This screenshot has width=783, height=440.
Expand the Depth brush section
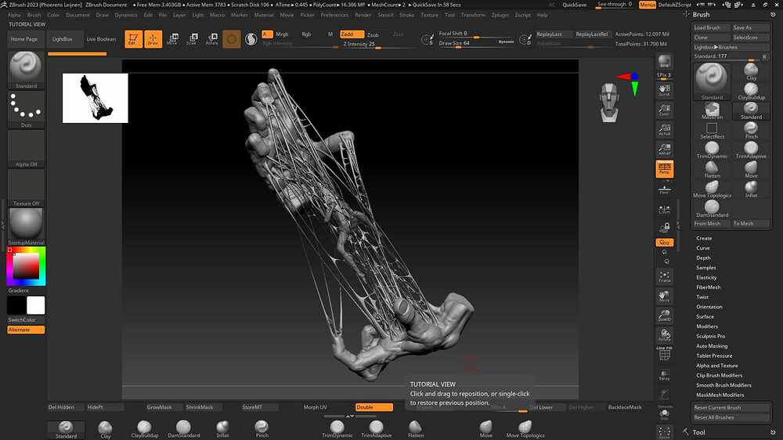point(703,258)
